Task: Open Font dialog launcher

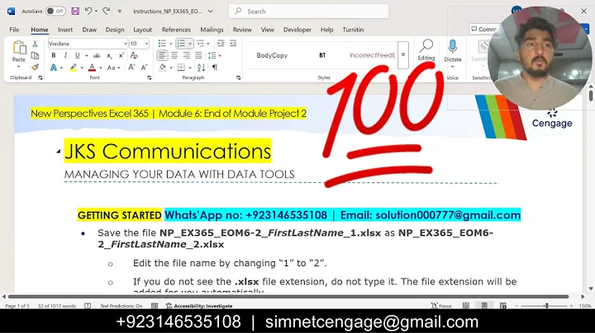Action: 149,77
